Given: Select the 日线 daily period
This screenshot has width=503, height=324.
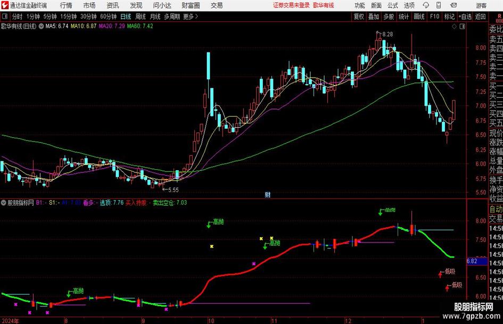Looking at the screenshot, I should (126, 16).
